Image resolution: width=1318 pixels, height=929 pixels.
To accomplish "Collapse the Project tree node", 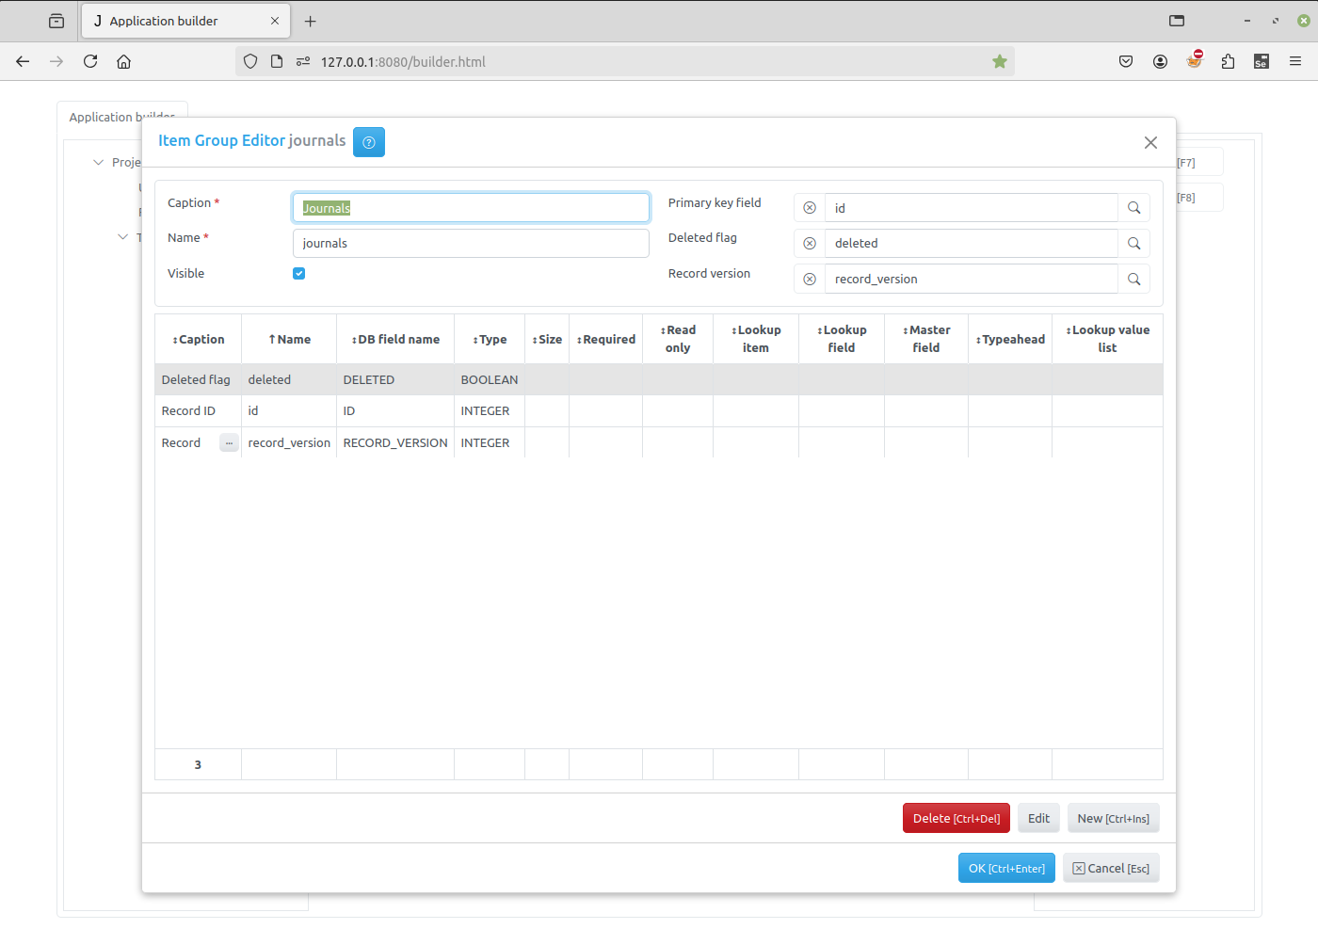I will tap(98, 163).
